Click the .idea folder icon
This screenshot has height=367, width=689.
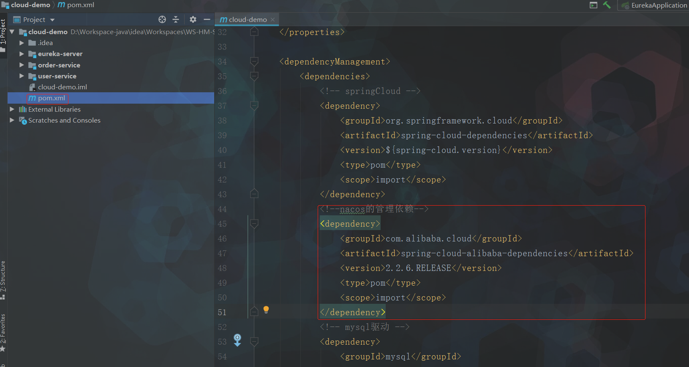[x=32, y=43]
